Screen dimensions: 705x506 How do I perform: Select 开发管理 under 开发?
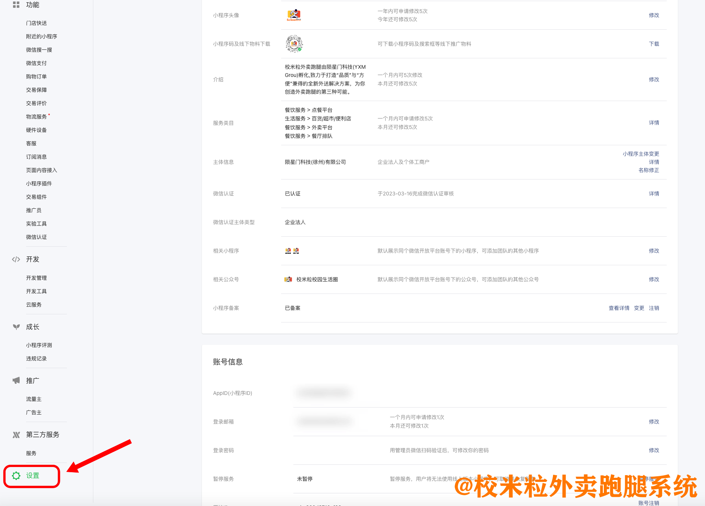coord(36,278)
